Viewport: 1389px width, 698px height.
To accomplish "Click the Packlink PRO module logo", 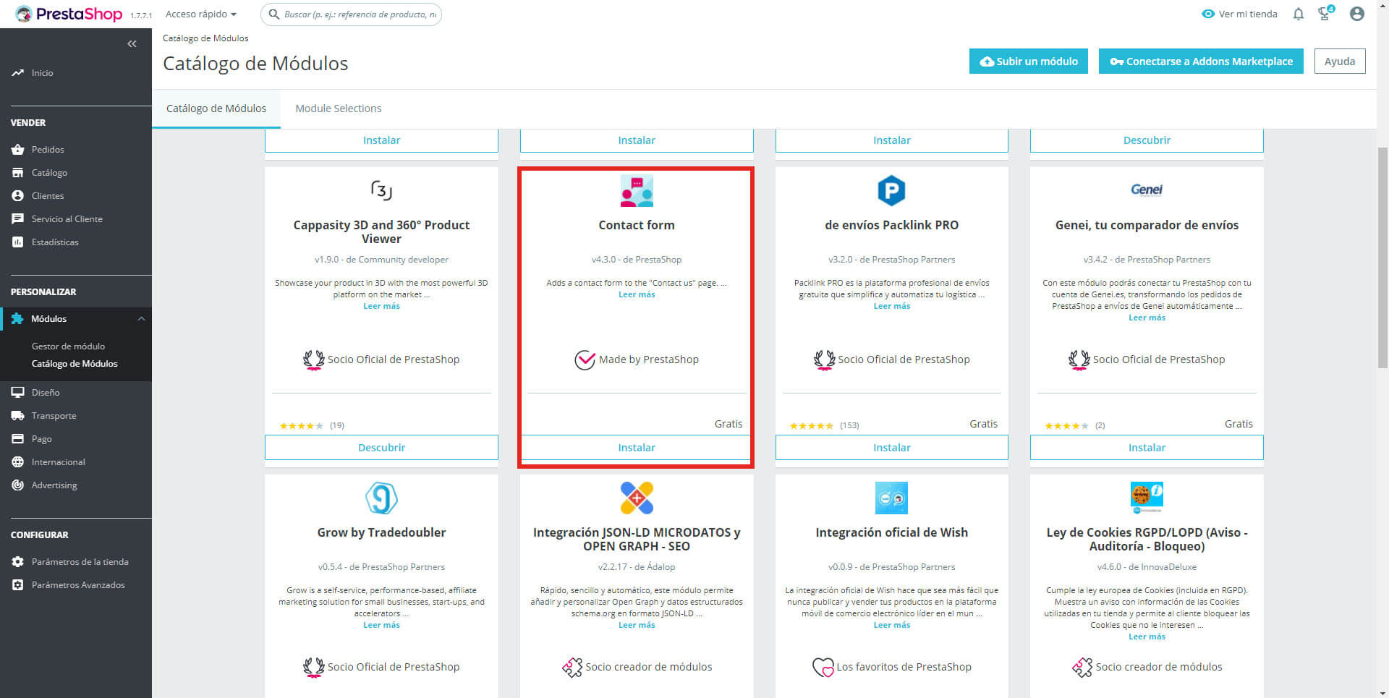I will click(x=891, y=190).
